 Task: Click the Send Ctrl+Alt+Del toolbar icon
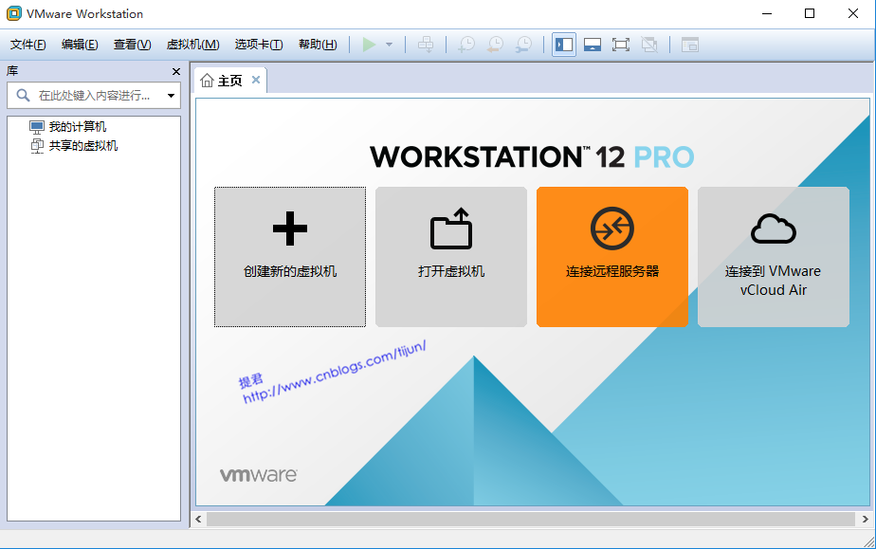pos(426,45)
